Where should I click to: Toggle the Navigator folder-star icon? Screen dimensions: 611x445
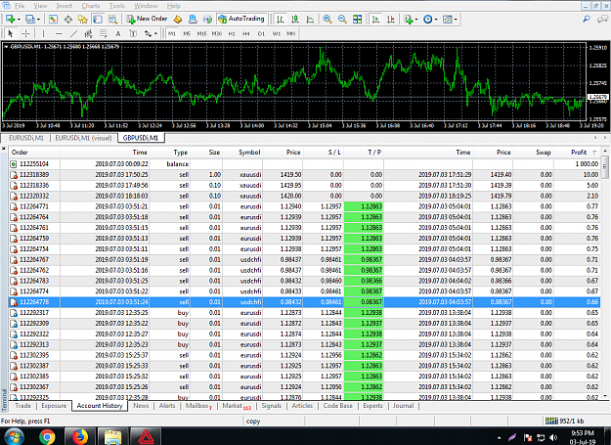click(83, 20)
